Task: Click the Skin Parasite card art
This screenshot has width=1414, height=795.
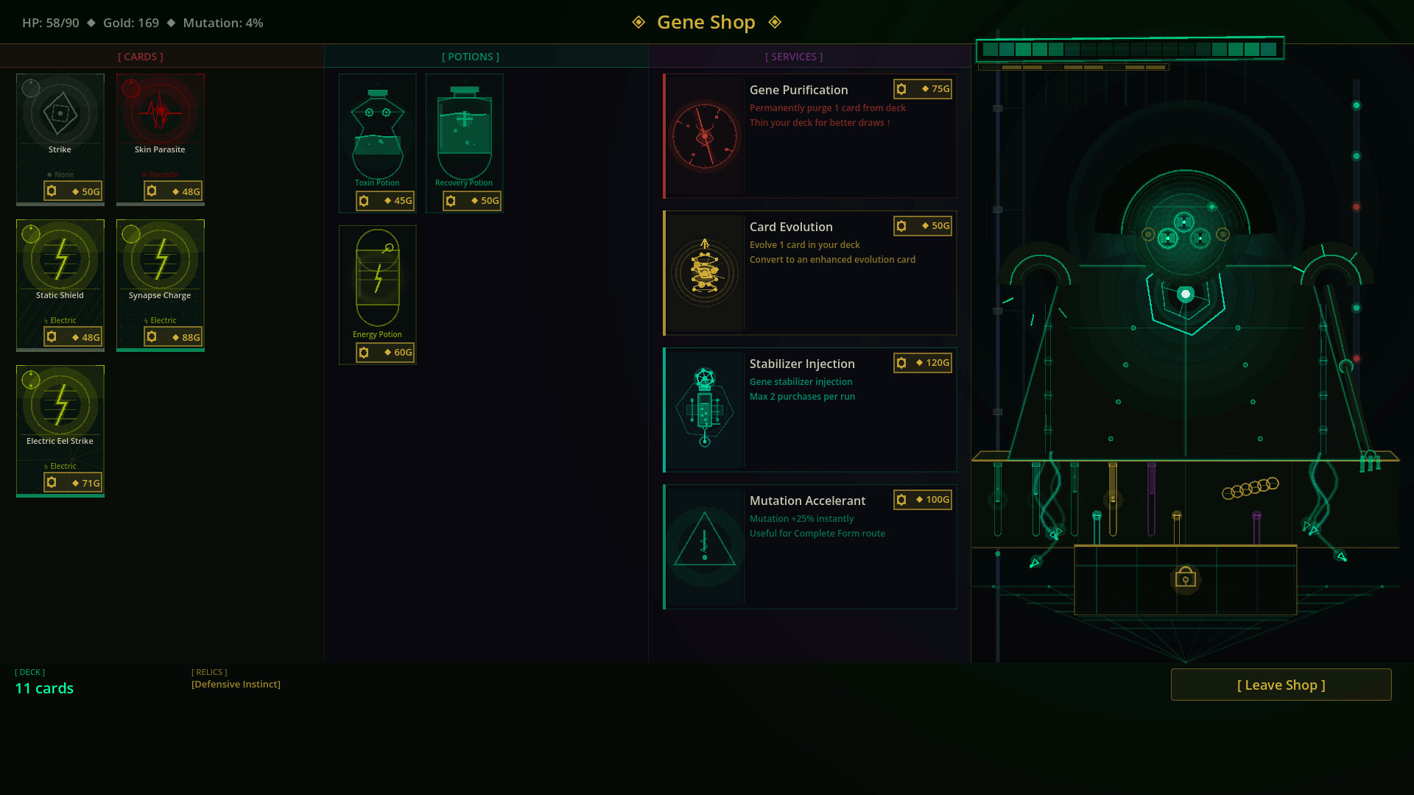Action: [160, 112]
